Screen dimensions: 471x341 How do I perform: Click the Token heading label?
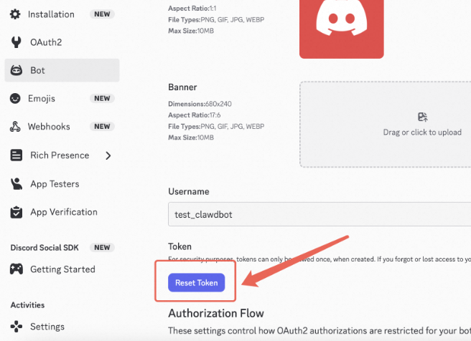tap(179, 246)
